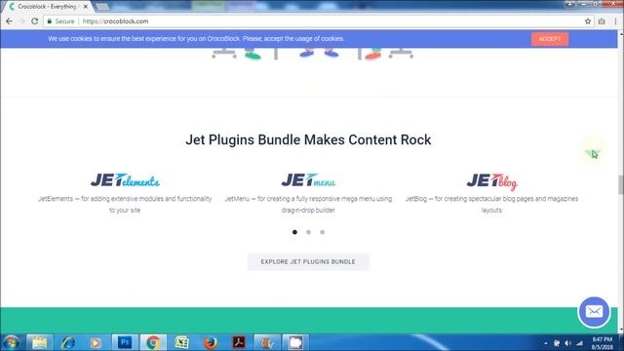Screen dimensions: 624x351
Task: Reload the Crocoblock page
Action: (x=35, y=21)
